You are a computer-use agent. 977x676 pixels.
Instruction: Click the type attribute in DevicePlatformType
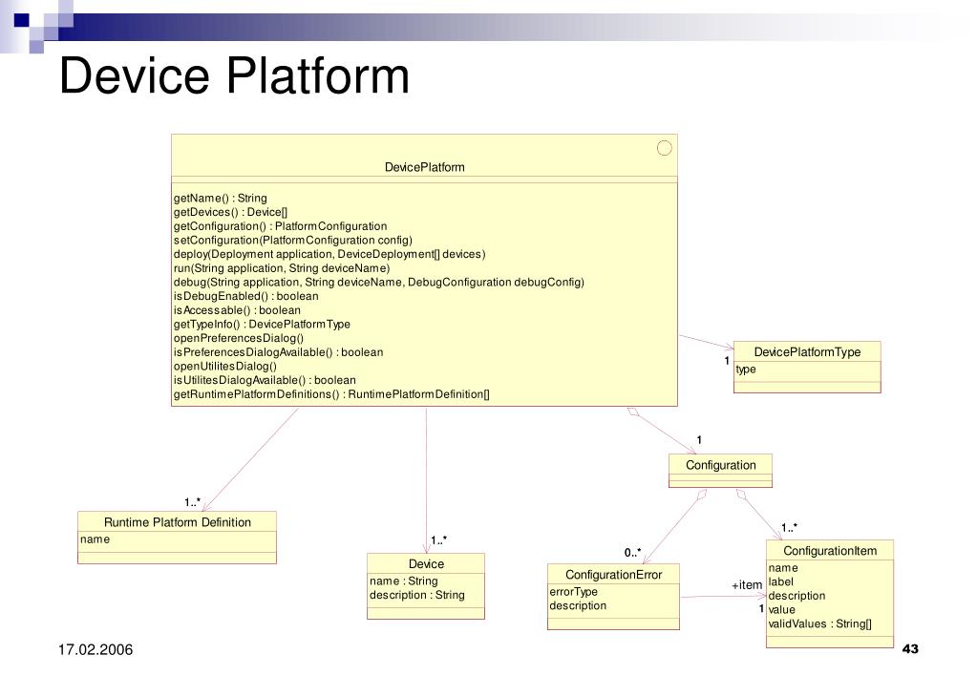click(x=746, y=369)
